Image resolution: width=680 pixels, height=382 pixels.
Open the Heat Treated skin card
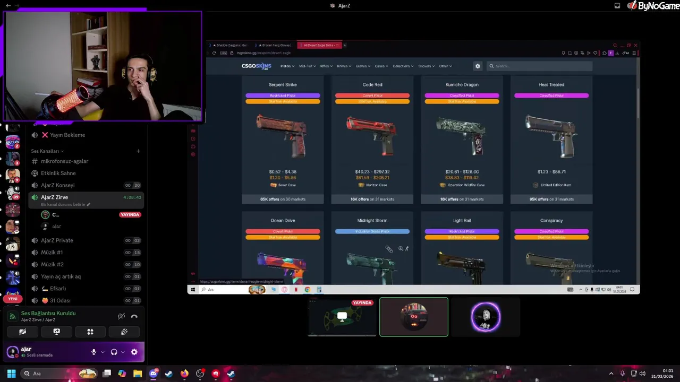[551, 140]
